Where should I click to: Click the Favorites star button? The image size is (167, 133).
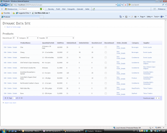[x=6, y=13]
